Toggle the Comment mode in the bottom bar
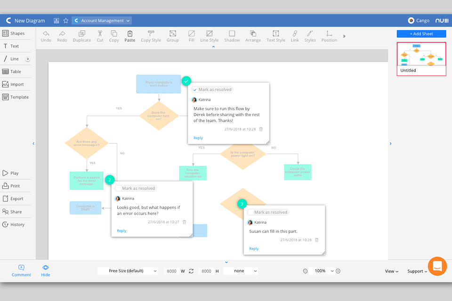The image size is (452, 301). [x=21, y=270]
